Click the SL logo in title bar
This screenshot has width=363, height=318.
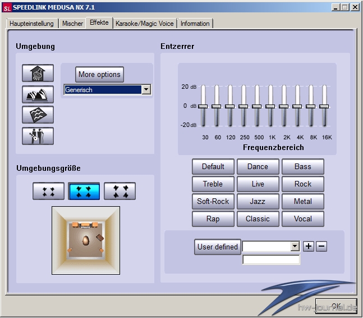[7, 8]
